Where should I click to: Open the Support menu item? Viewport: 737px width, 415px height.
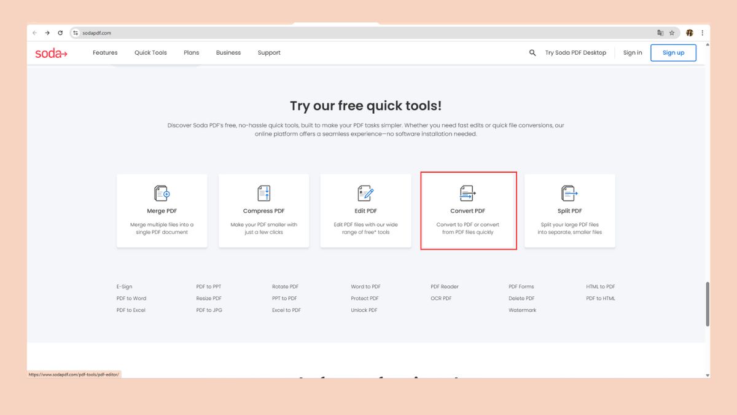[269, 53]
